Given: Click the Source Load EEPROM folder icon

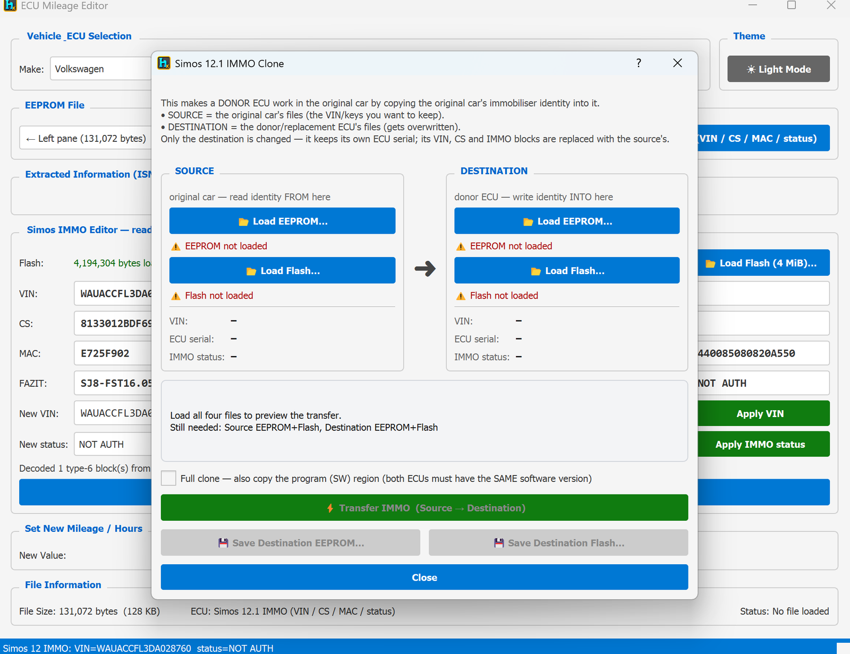Looking at the screenshot, I should 243,222.
